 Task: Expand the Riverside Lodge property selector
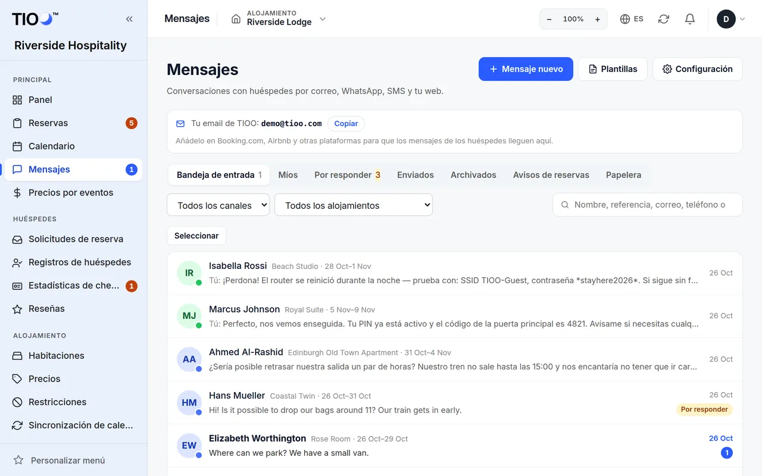(x=279, y=19)
